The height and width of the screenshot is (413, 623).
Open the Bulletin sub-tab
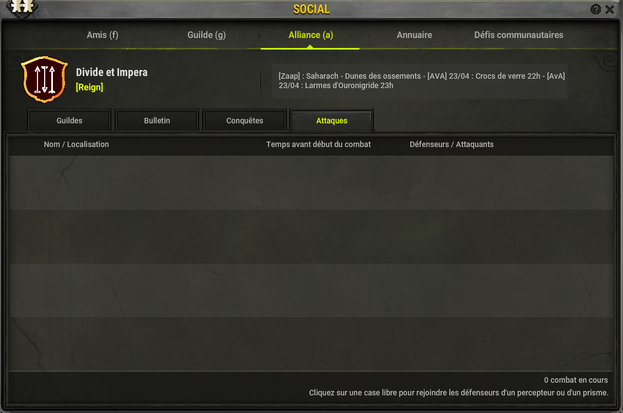157,121
